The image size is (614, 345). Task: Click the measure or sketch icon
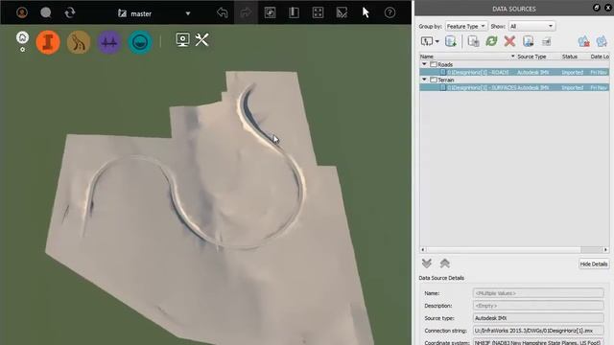tap(342, 12)
